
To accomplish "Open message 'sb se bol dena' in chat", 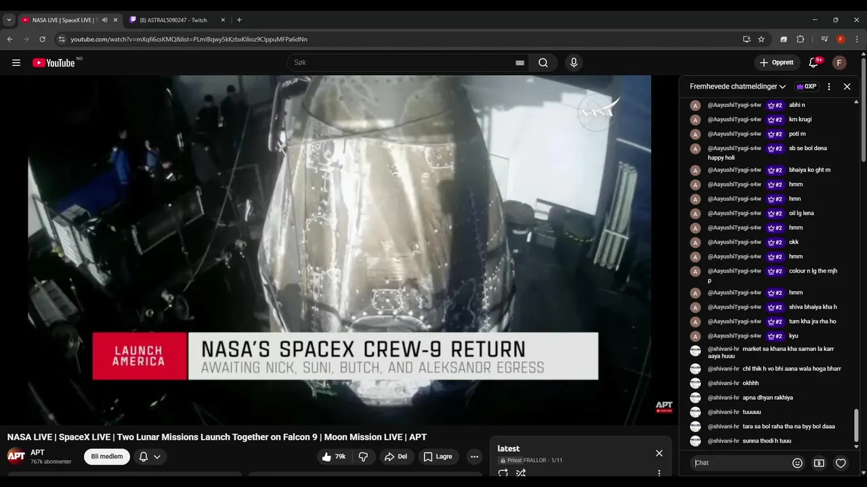I will pos(774,153).
